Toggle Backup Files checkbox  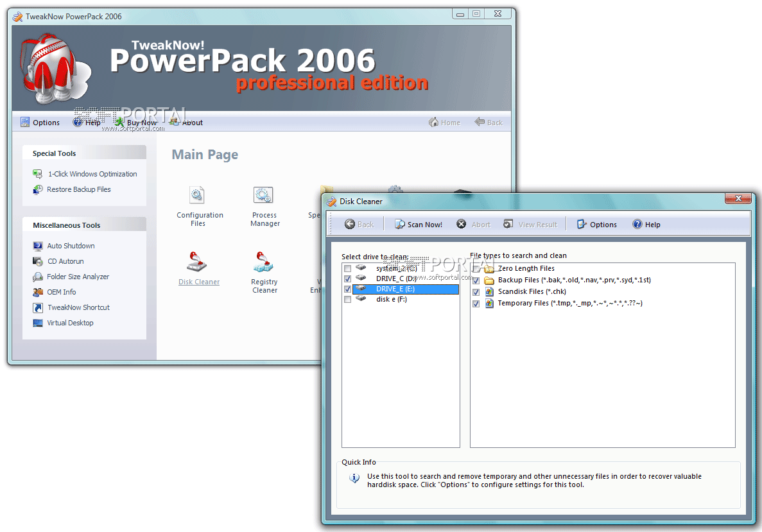click(x=476, y=281)
